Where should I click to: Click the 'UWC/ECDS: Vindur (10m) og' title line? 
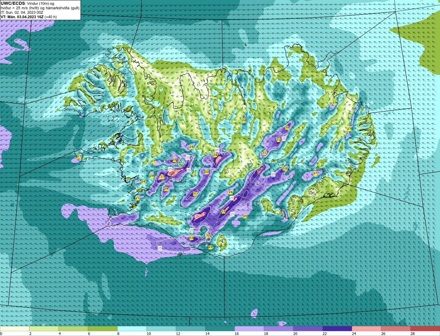27,3
